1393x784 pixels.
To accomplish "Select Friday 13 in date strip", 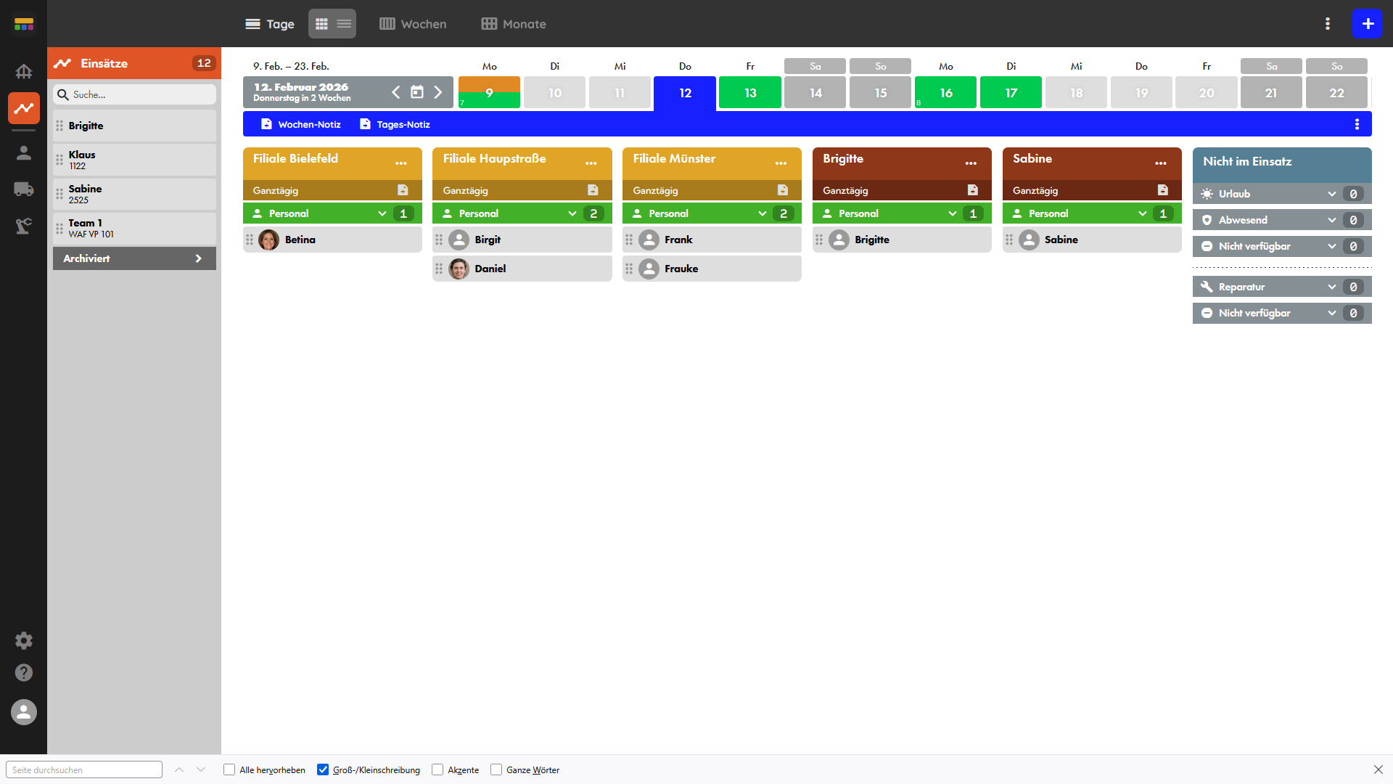I will click(x=749, y=93).
